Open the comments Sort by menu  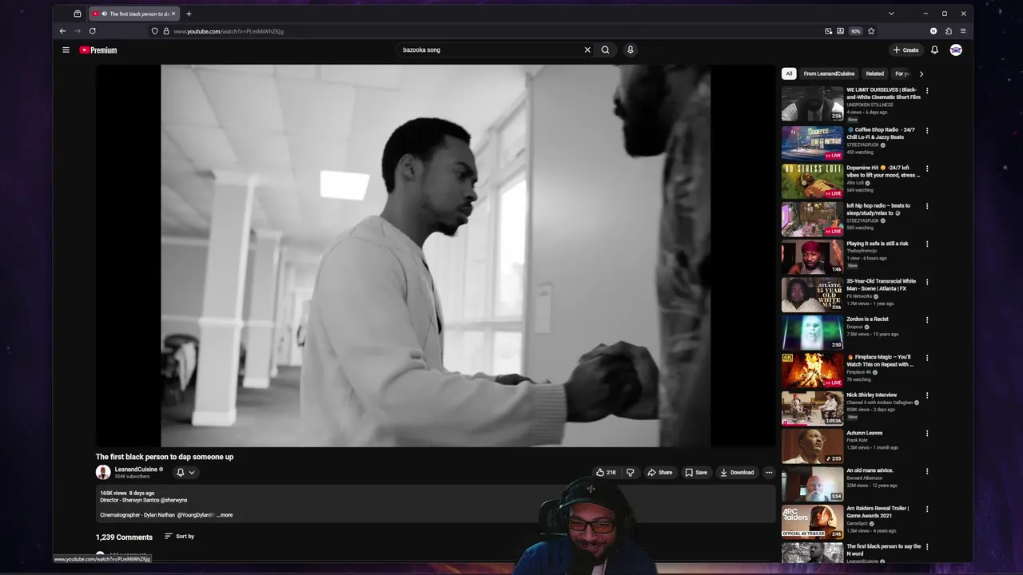(180, 536)
